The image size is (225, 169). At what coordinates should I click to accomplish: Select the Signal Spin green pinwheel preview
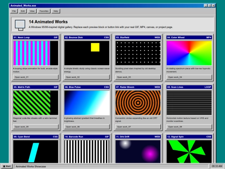pos(189,151)
